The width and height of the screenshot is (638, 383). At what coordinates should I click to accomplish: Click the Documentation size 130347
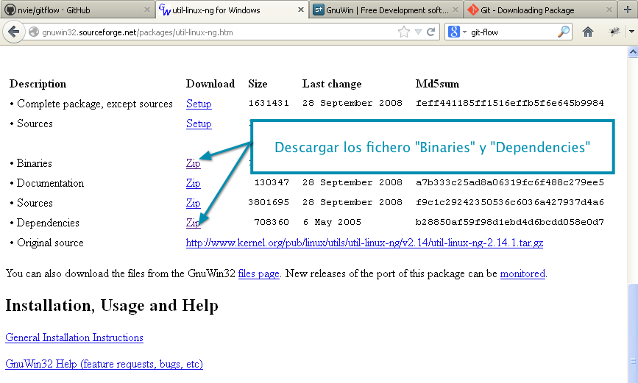coord(272,182)
